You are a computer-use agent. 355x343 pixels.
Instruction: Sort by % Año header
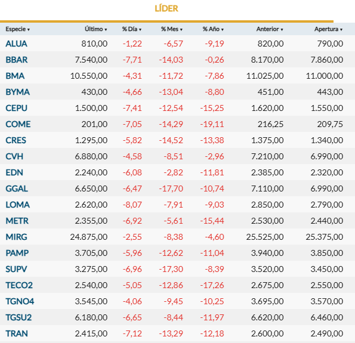pyautogui.click(x=213, y=29)
